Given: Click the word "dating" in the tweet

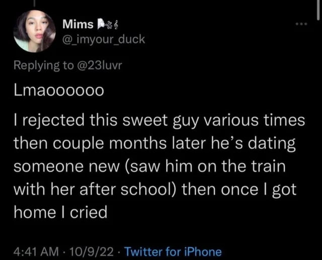Looking at the screenshot, I should tap(270, 144).
